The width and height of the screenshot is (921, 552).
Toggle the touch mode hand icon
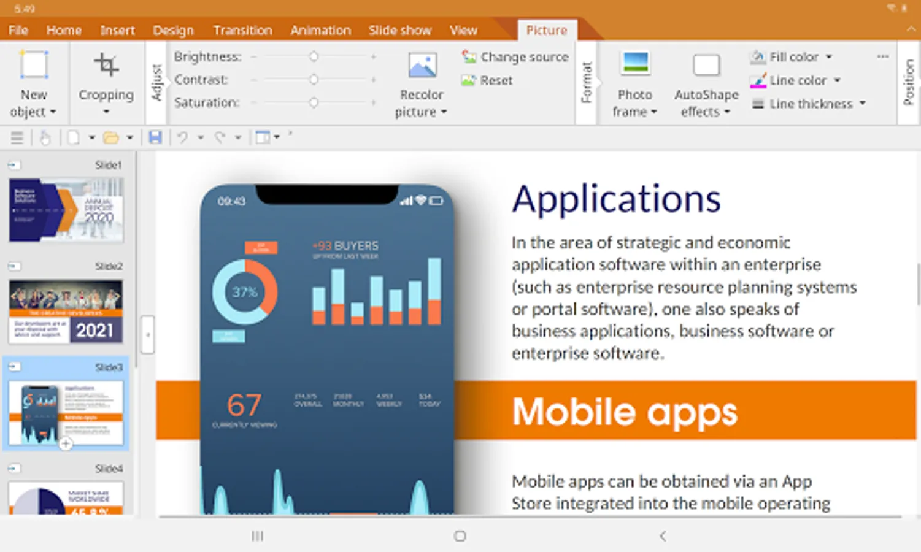[x=45, y=137]
